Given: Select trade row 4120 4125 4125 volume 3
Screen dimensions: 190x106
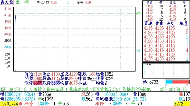Looking at the screenshot, I should (166, 32).
